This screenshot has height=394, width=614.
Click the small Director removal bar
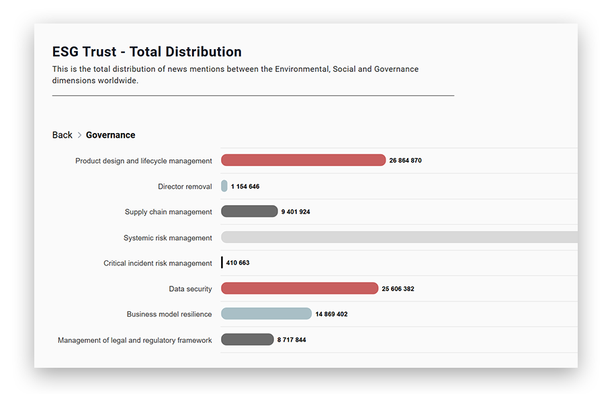224,186
